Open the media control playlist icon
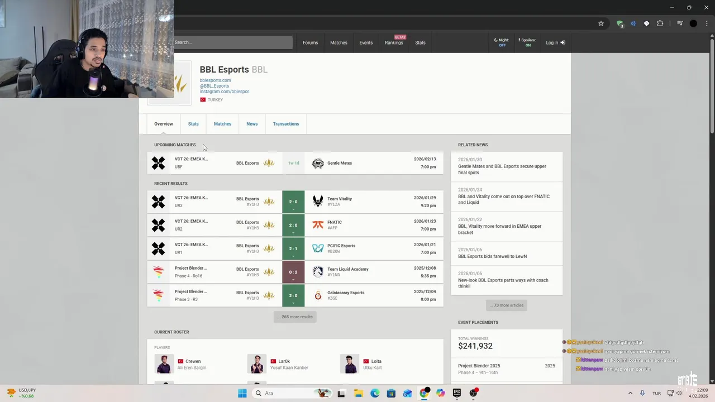This screenshot has height=402, width=715. click(x=680, y=23)
